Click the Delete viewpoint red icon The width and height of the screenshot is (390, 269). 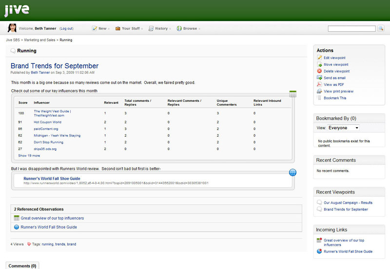319,71
